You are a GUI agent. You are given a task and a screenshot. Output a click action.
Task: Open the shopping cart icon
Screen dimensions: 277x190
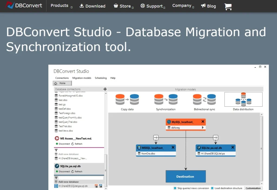click(228, 6)
